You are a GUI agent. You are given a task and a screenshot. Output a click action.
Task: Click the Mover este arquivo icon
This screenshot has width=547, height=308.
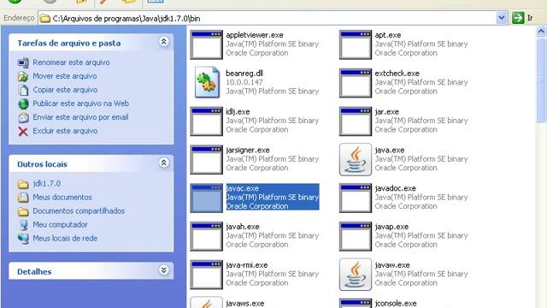click(x=23, y=76)
